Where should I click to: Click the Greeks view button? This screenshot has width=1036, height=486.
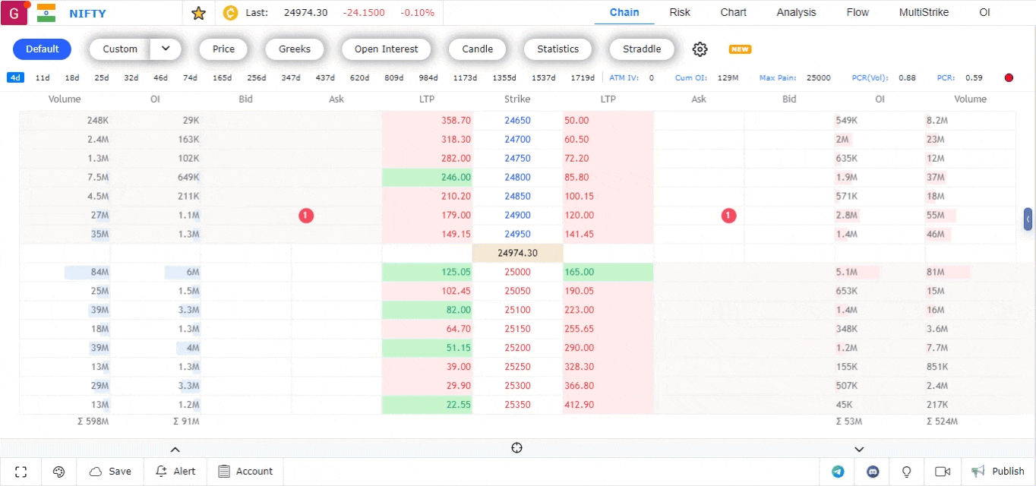[295, 49]
